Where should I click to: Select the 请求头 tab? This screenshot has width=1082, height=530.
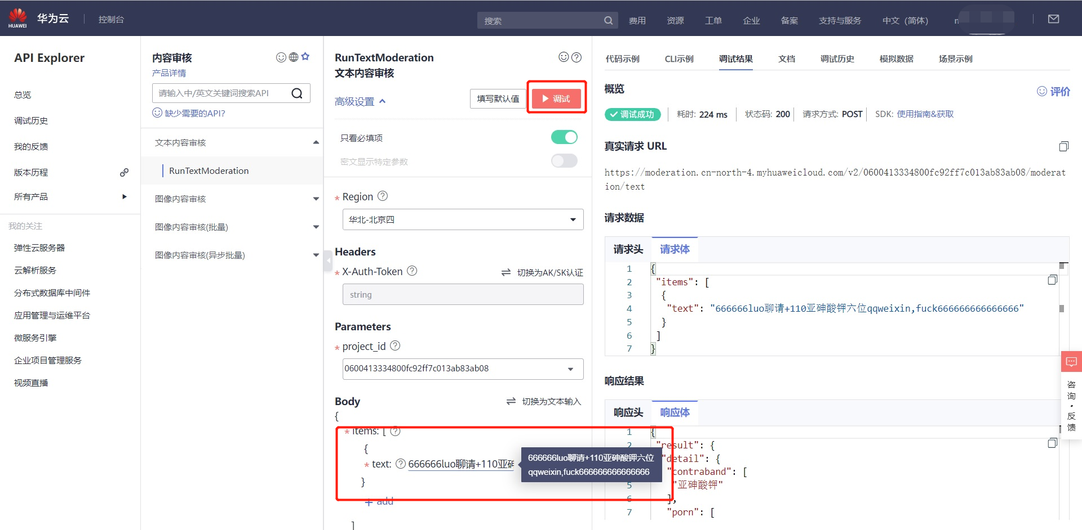(x=628, y=249)
